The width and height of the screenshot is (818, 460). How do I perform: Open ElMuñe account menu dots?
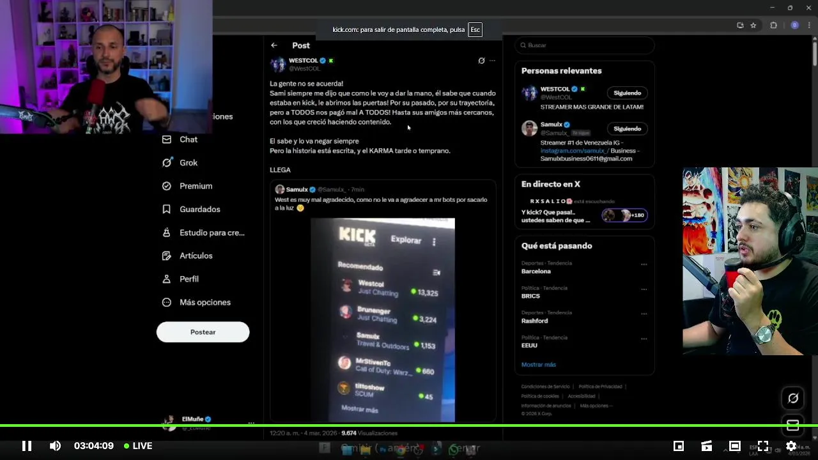pyautogui.click(x=251, y=423)
